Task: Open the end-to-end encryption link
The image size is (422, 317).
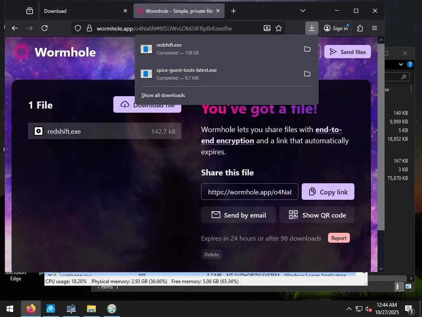Action: click(x=271, y=135)
